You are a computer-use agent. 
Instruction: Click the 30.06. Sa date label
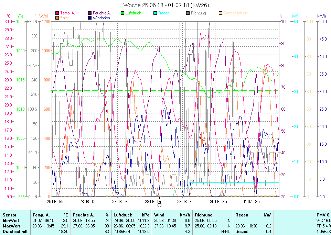218,202
